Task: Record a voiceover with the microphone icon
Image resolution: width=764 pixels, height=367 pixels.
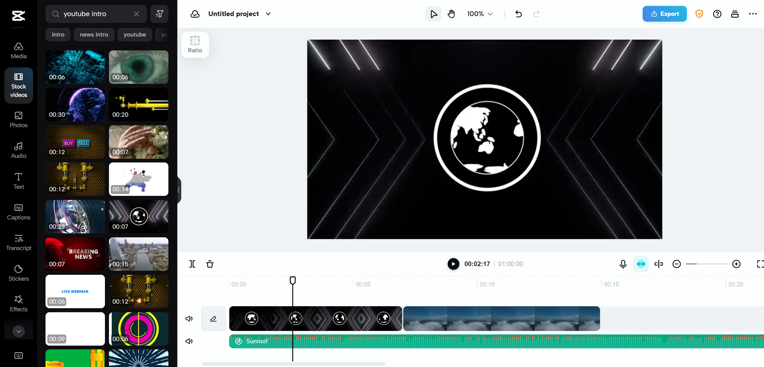Action: coord(623,264)
